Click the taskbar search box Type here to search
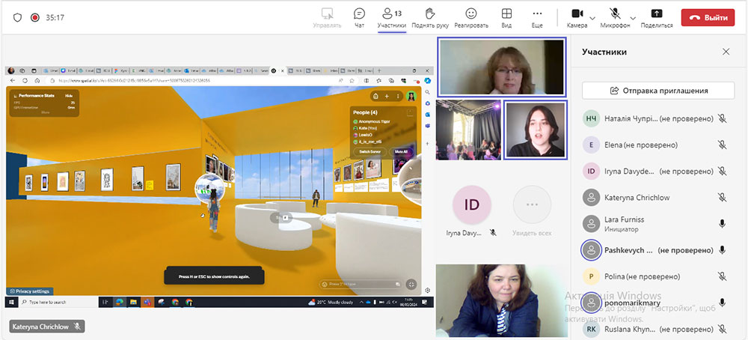 [x=58, y=302]
